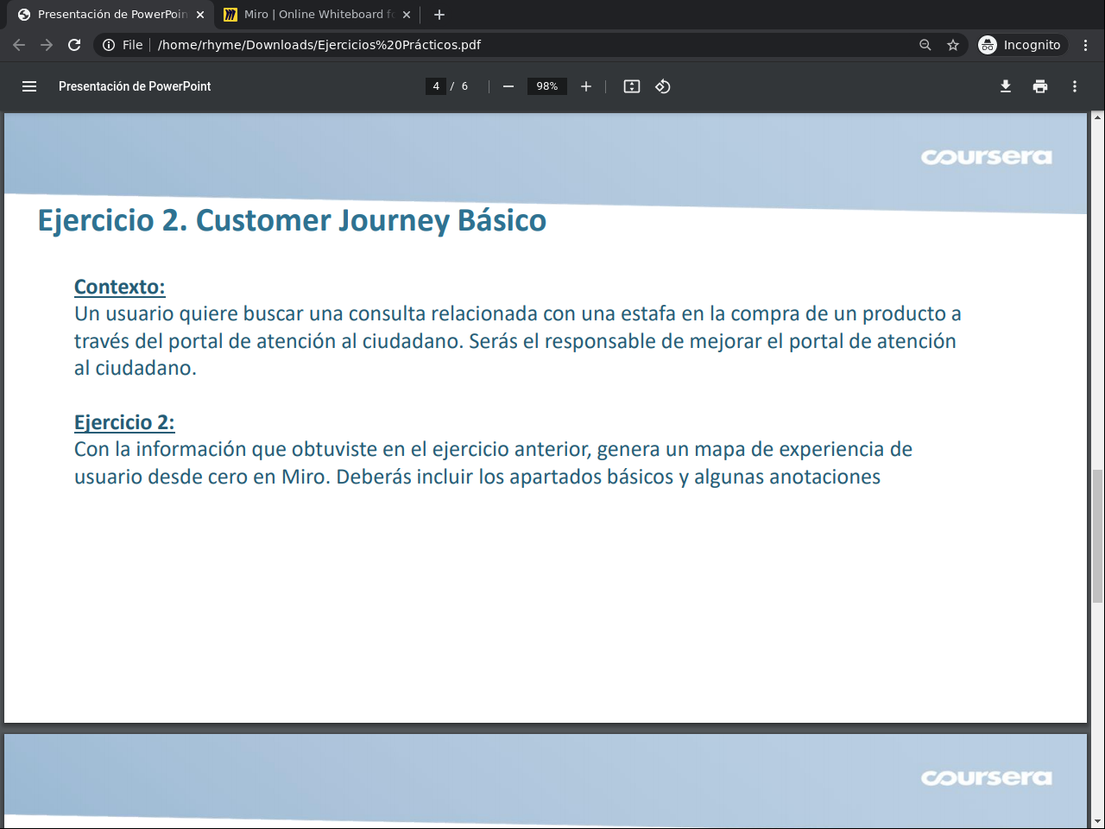Switch to Miro Online Whiteboard tab

pyautogui.click(x=317, y=15)
